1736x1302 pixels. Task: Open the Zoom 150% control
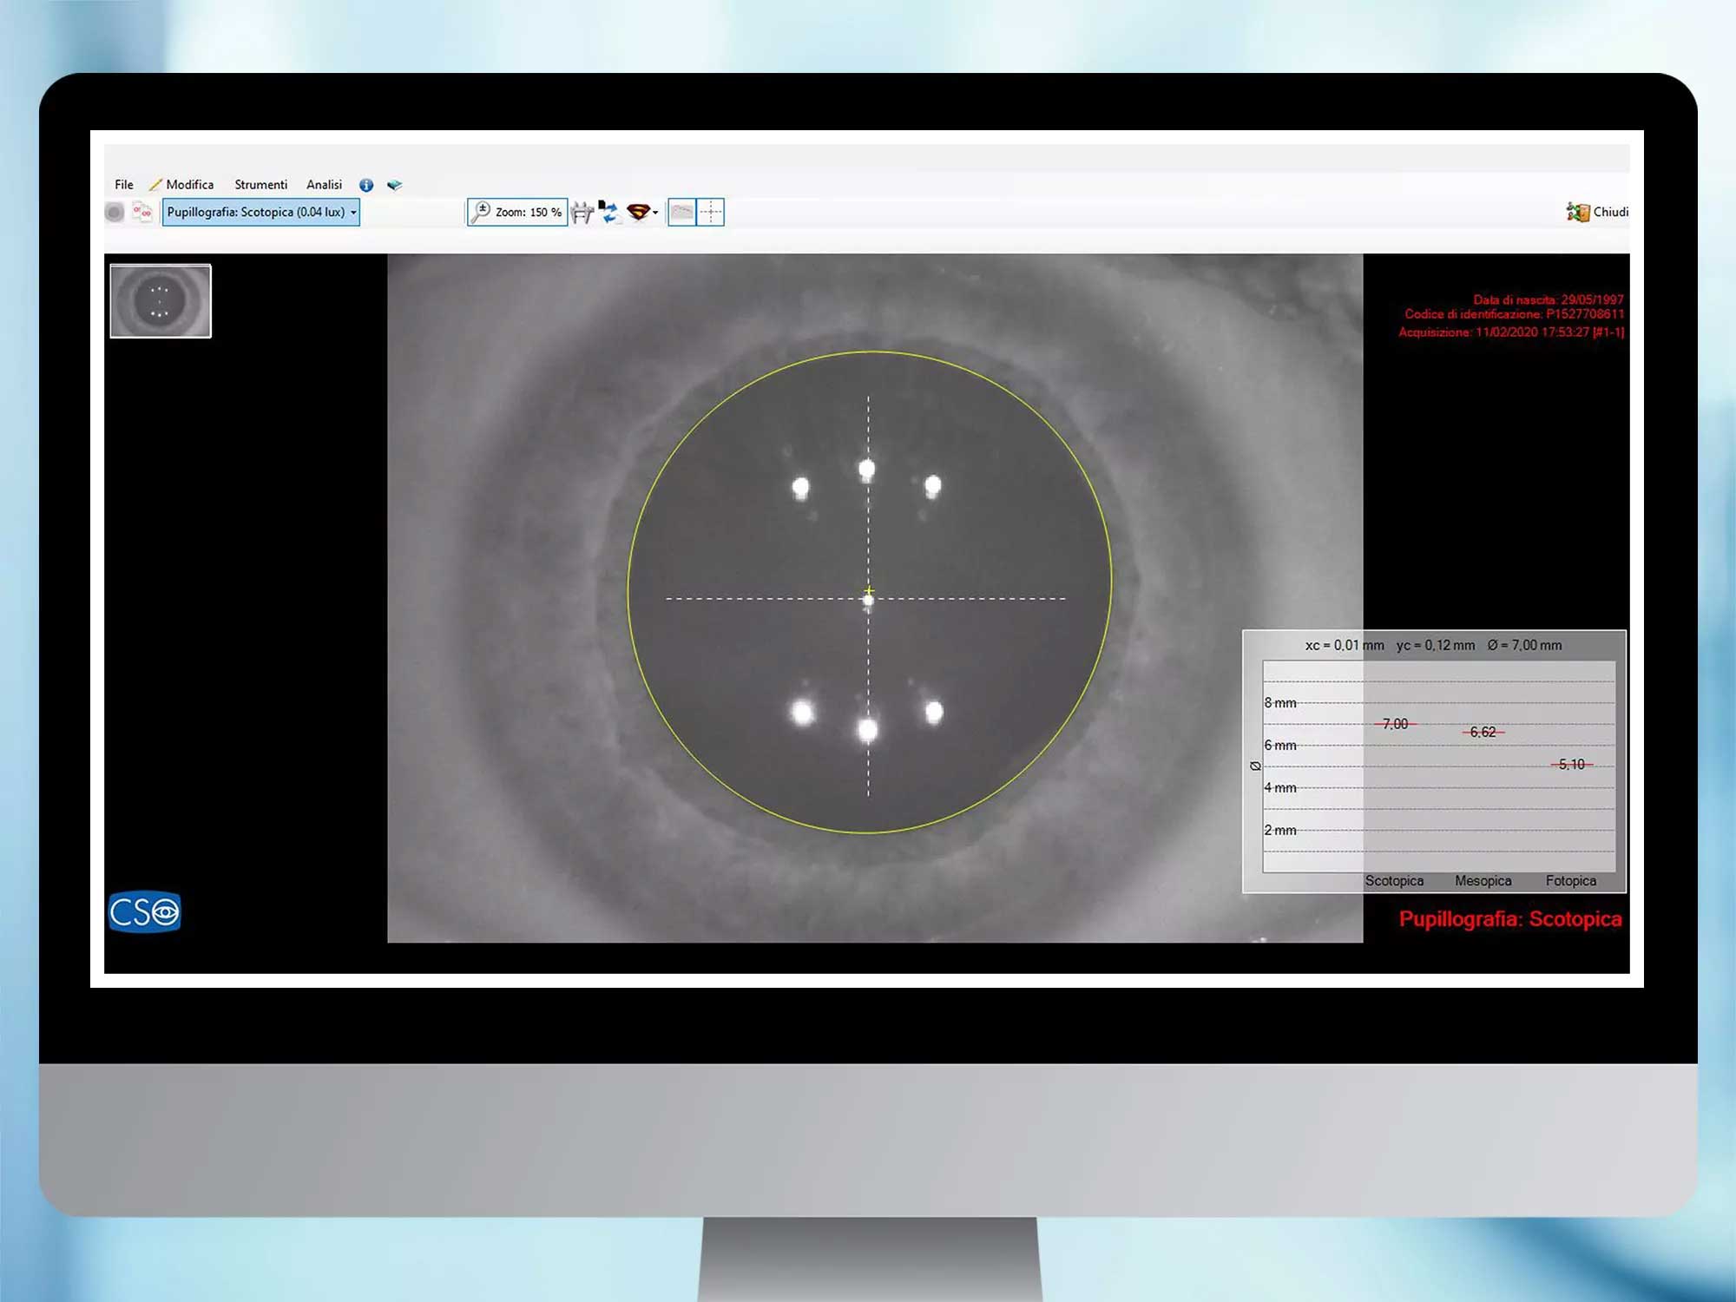(518, 212)
